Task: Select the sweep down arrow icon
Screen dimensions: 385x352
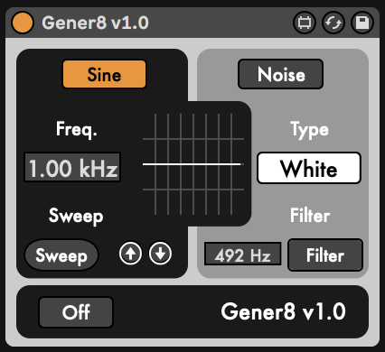Action: (x=160, y=254)
